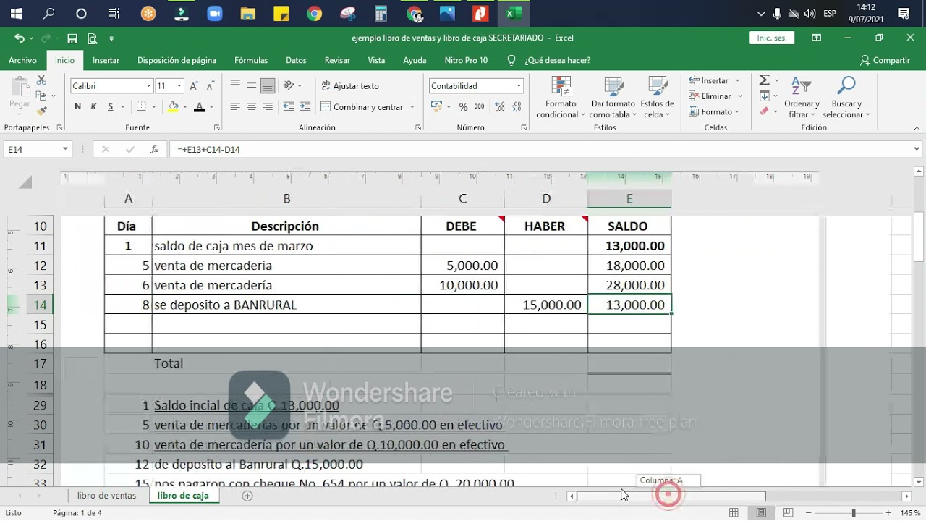The height and width of the screenshot is (521, 926).
Task: Align cell text to the right
Action: 268,107
